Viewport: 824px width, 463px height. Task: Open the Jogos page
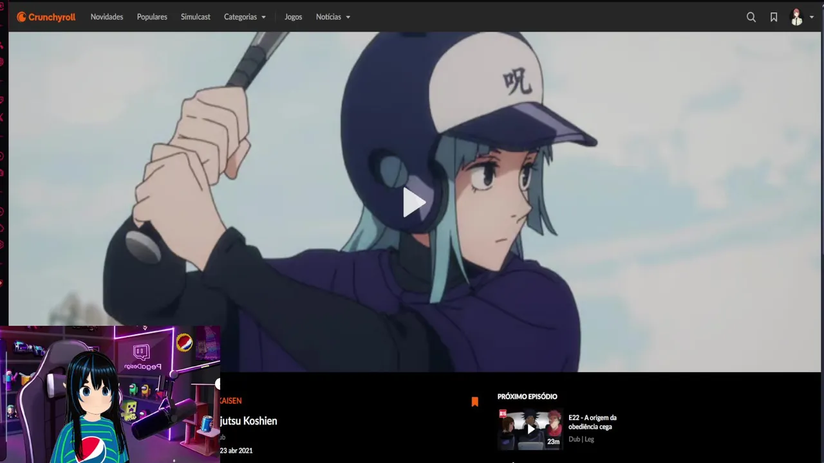[294, 17]
